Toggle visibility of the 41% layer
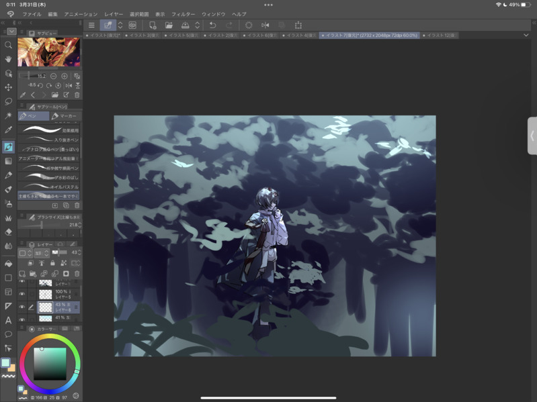 pyautogui.click(x=22, y=319)
